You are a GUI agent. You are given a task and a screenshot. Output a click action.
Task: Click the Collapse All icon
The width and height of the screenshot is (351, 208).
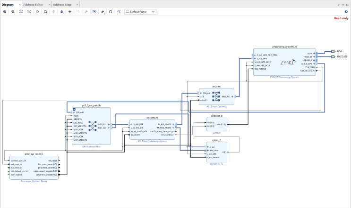[x=53, y=12]
